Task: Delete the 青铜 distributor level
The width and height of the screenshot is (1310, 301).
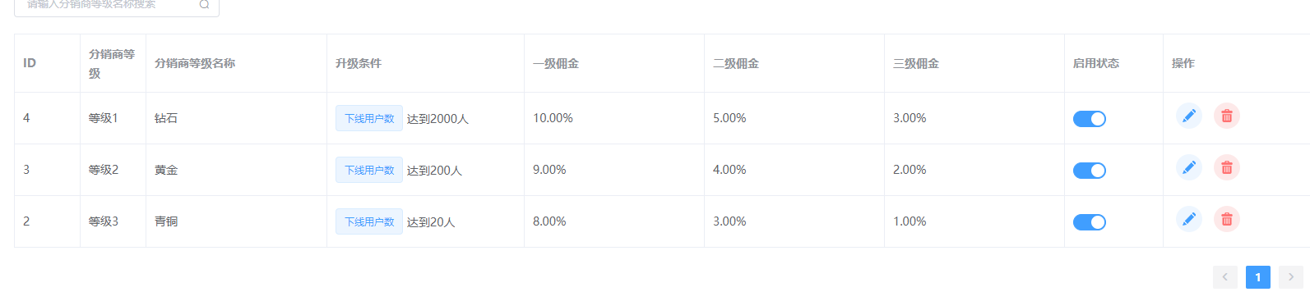Action: (x=1227, y=220)
